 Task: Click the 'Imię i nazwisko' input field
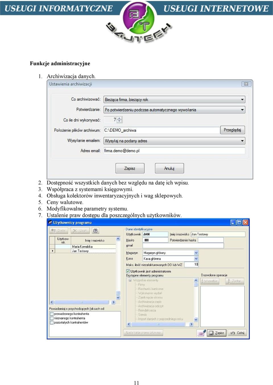coord(218,234)
